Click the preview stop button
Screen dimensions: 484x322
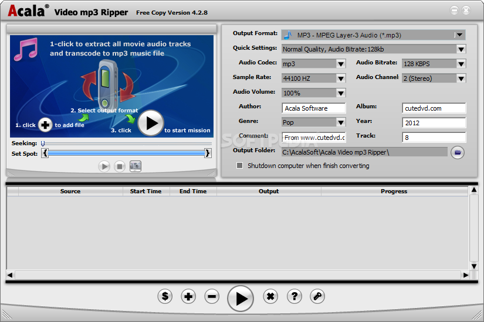click(120, 166)
